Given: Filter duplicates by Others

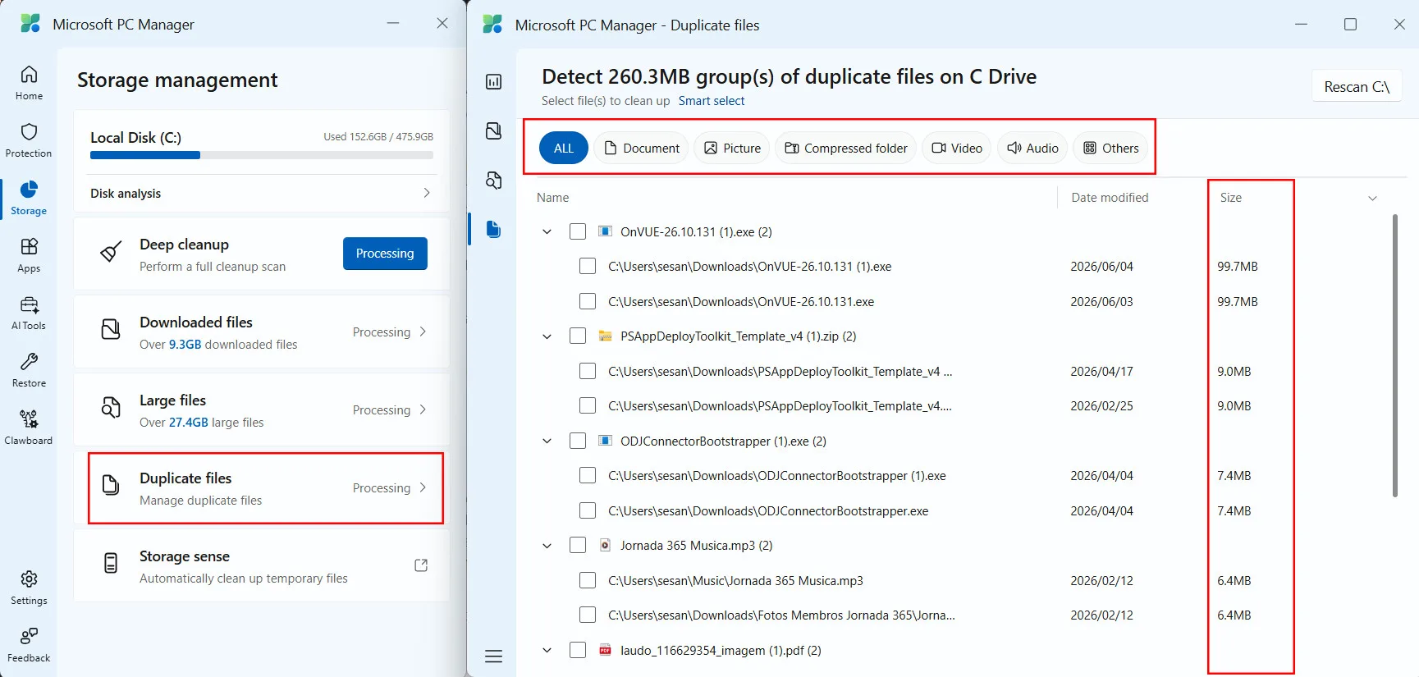Looking at the screenshot, I should (x=1111, y=148).
